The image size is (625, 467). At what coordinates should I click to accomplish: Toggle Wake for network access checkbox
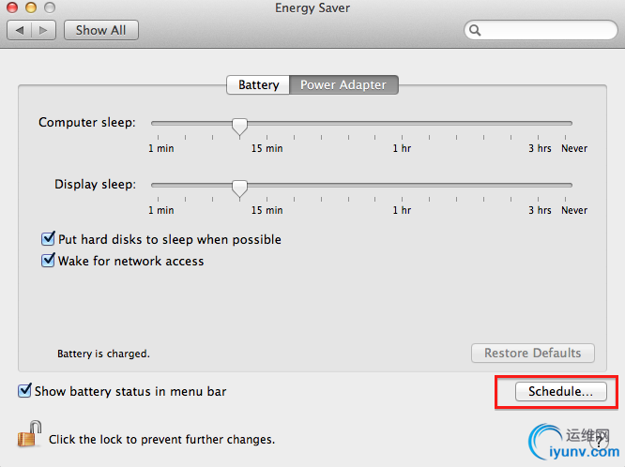tap(48, 261)
